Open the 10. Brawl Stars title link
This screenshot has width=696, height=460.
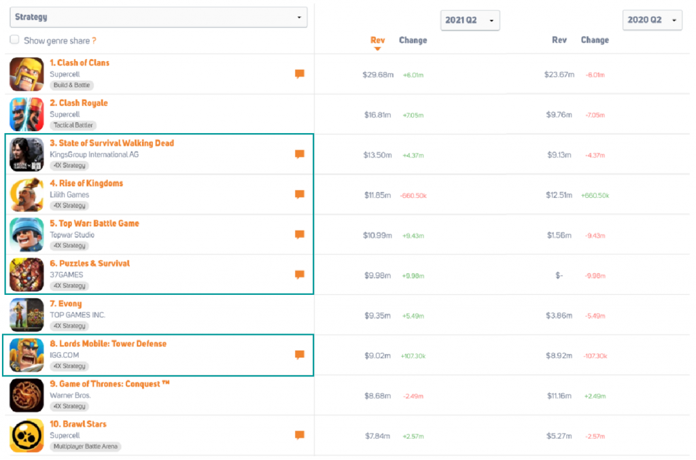click(x=78, y=424)
